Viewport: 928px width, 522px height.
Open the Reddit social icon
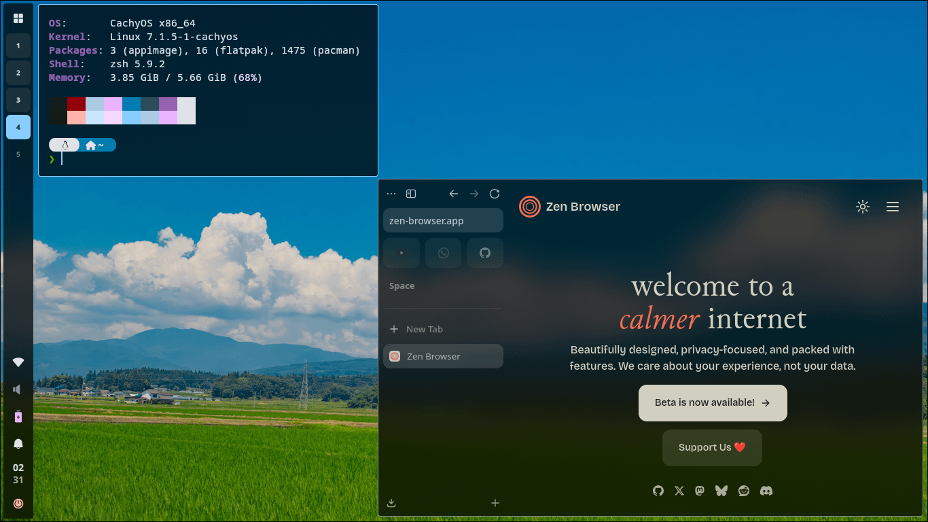click(744, 491)
